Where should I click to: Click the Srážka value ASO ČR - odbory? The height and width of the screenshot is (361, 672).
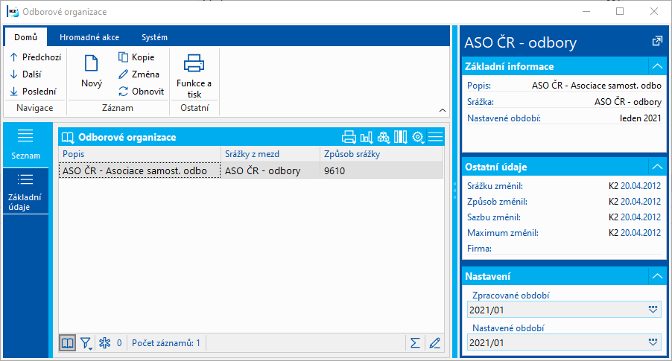628,102
